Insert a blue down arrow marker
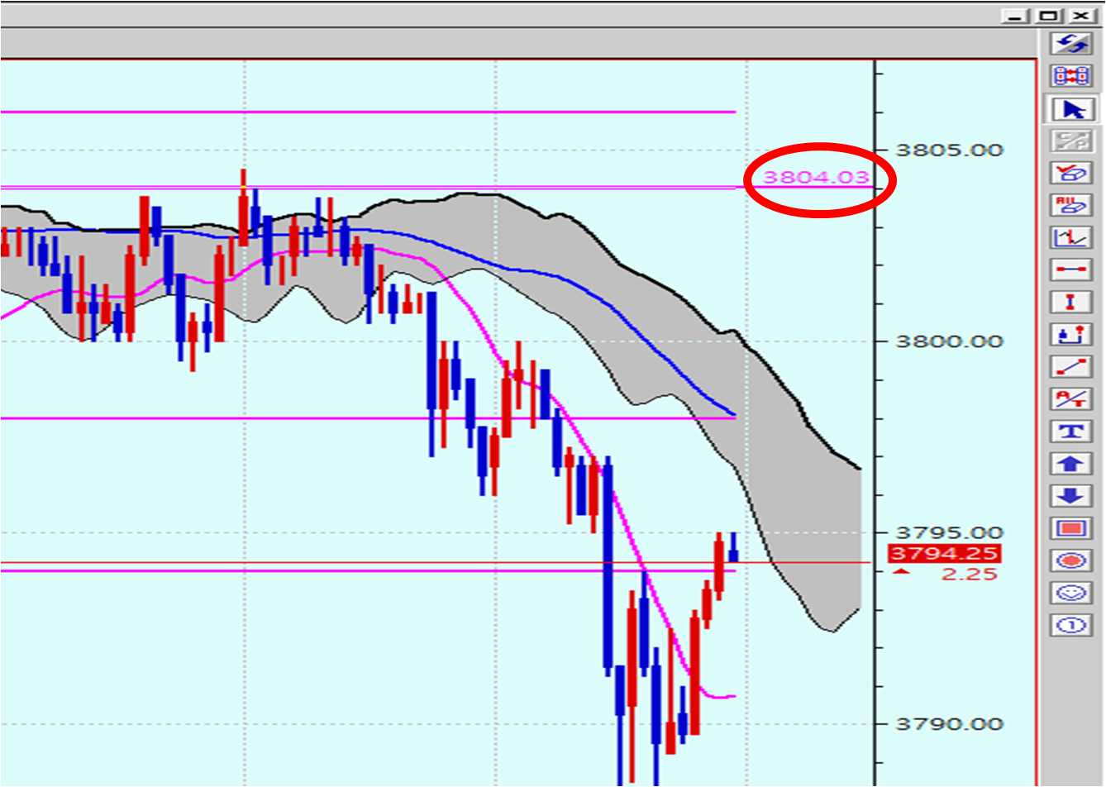1106x787 pixels. [x=1071, y=496]
